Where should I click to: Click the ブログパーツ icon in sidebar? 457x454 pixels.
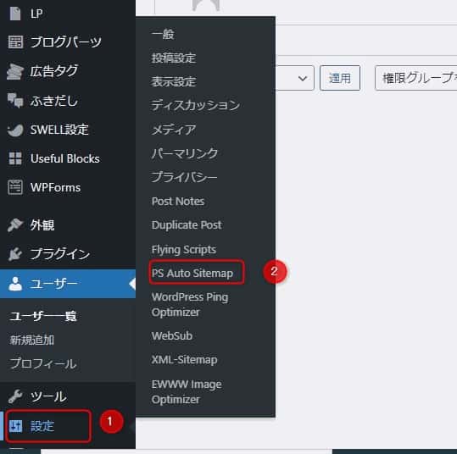click(15, 42)
